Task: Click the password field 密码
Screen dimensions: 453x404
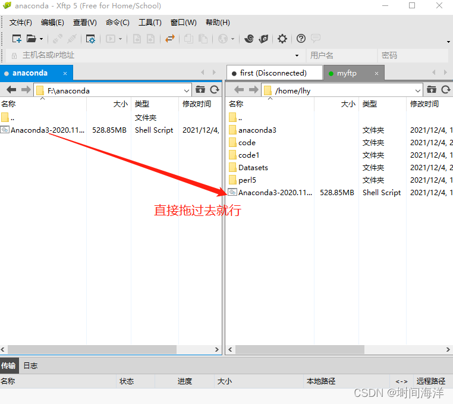Action: pyautogui.click(x=413, y=55)
